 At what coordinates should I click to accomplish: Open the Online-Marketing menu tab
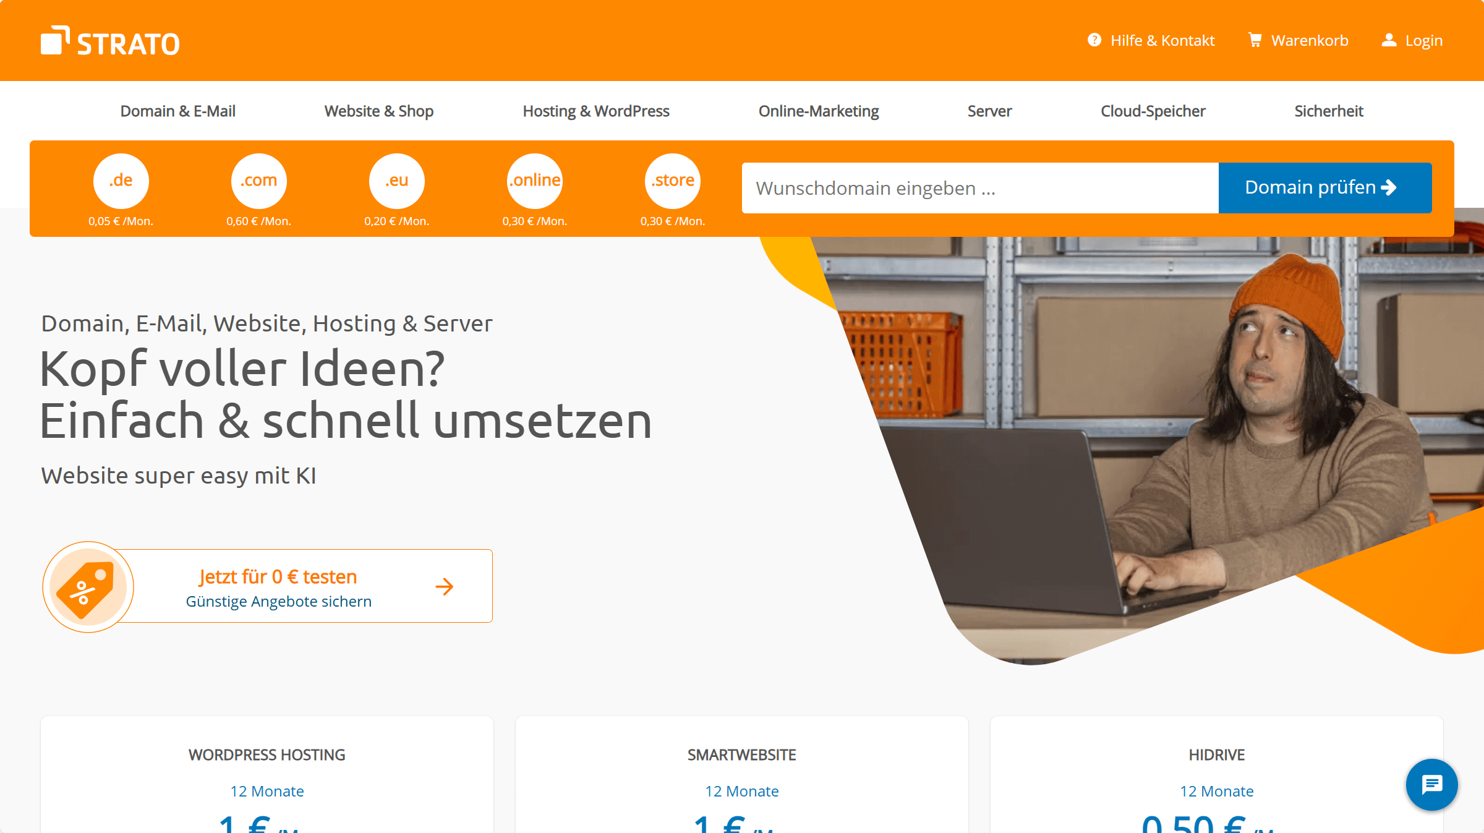(819, 110)
